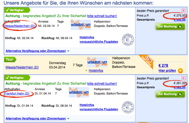
Task: Click Tiefpreis Garantie stamp in first offer
Action: pos(128,40)
